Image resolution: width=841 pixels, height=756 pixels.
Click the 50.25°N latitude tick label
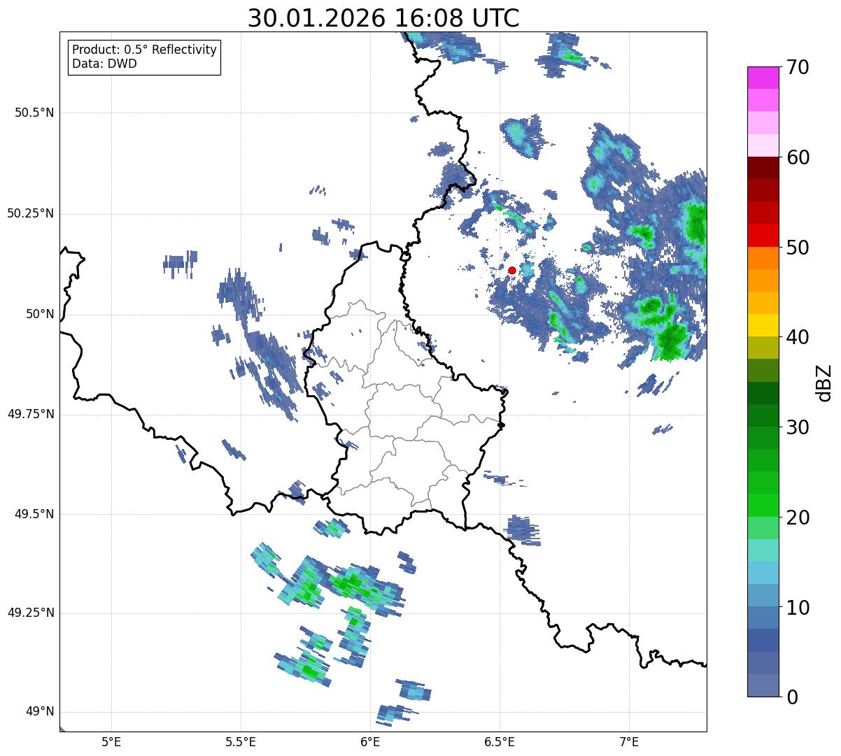click(x=31, y=213)
